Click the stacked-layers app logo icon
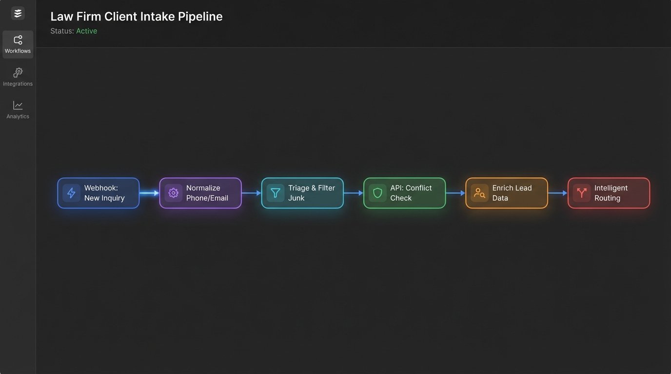 point(18,13)
